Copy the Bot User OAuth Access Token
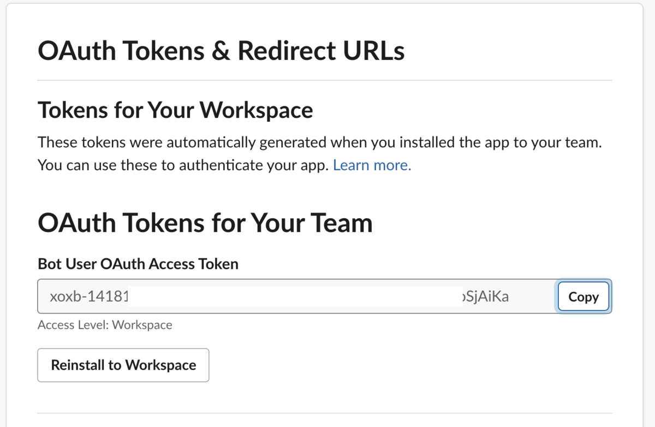Image resolution: width=655 pixels, height=427 pixels. [583, 297]
